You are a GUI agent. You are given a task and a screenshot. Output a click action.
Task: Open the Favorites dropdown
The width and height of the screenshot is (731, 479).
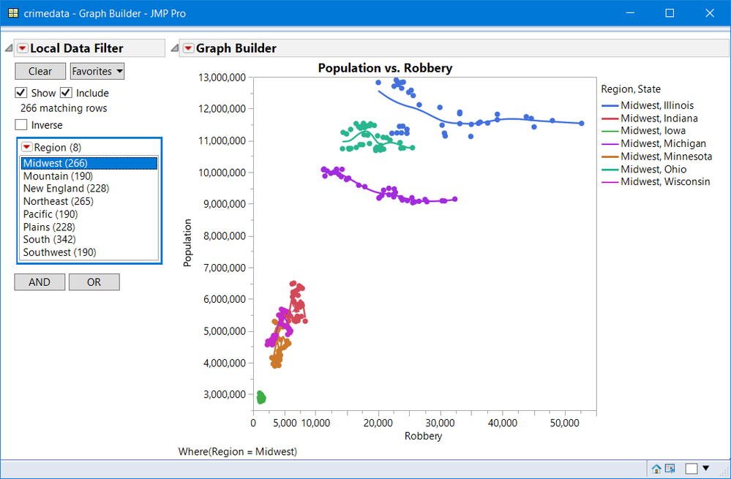point(97,71)
